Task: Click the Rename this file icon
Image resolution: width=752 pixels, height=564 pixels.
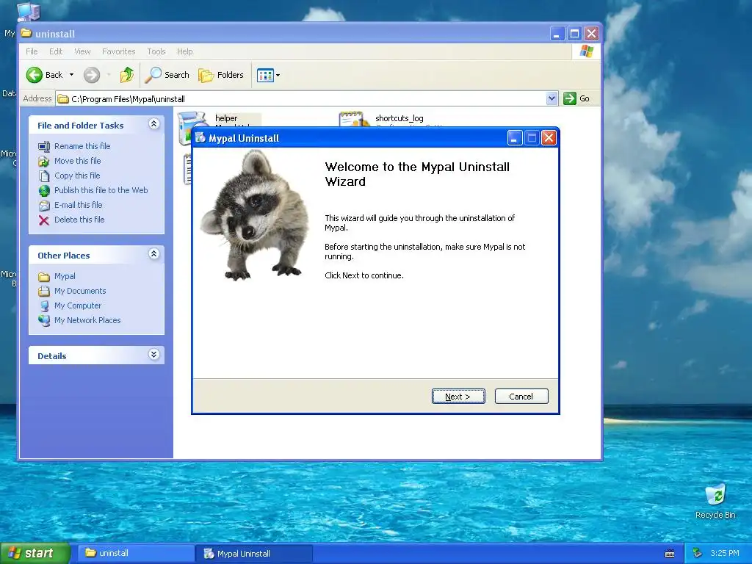Action: point(44,146)
